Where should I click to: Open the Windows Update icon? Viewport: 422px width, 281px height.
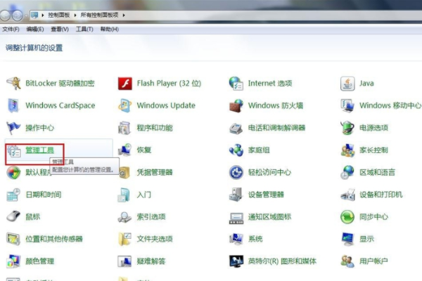pos(125,105)
